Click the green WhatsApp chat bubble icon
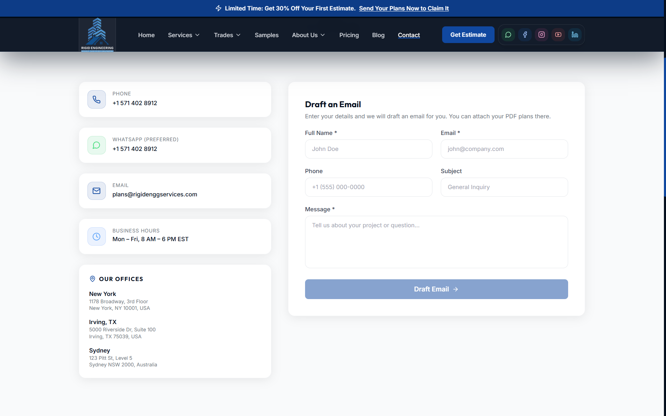 (96, 145)
